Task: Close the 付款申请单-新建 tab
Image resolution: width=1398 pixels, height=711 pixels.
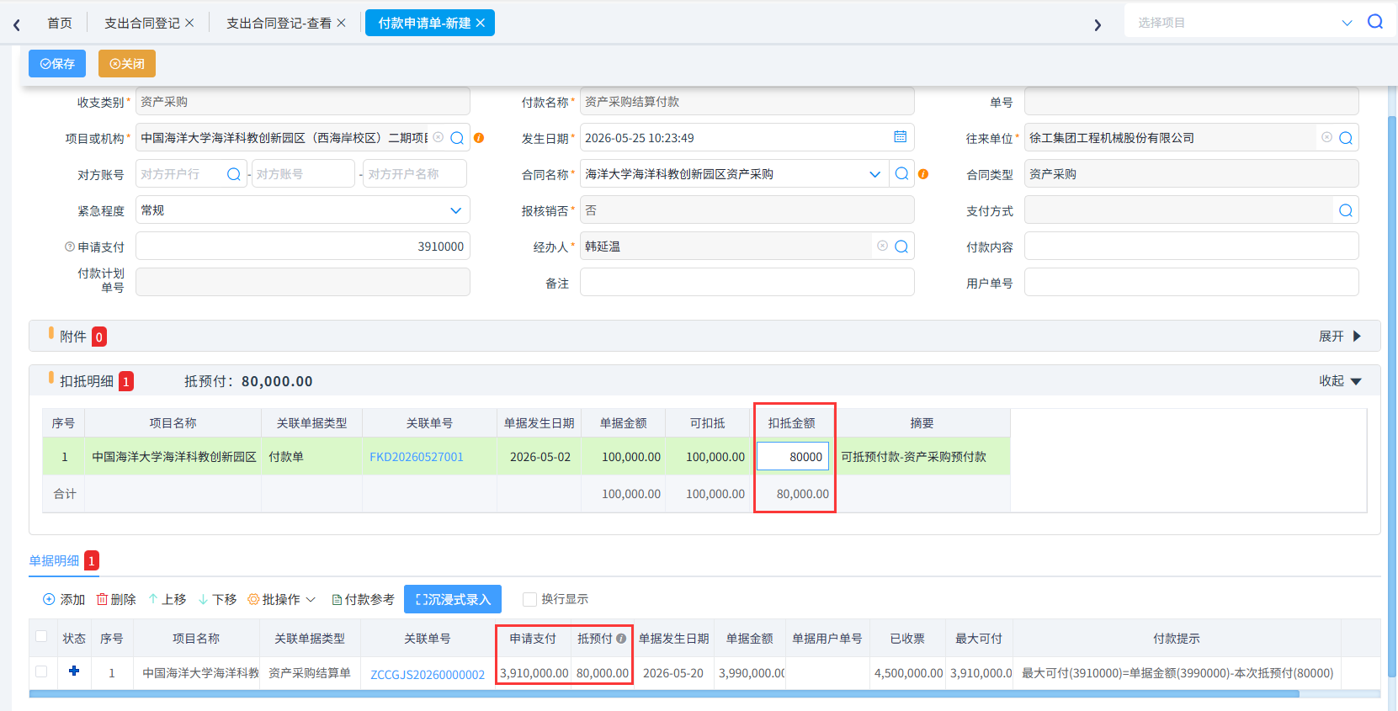Action: coord(480,23)
